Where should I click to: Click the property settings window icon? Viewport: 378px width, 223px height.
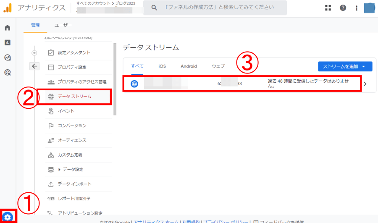click(x=51, y=67)
